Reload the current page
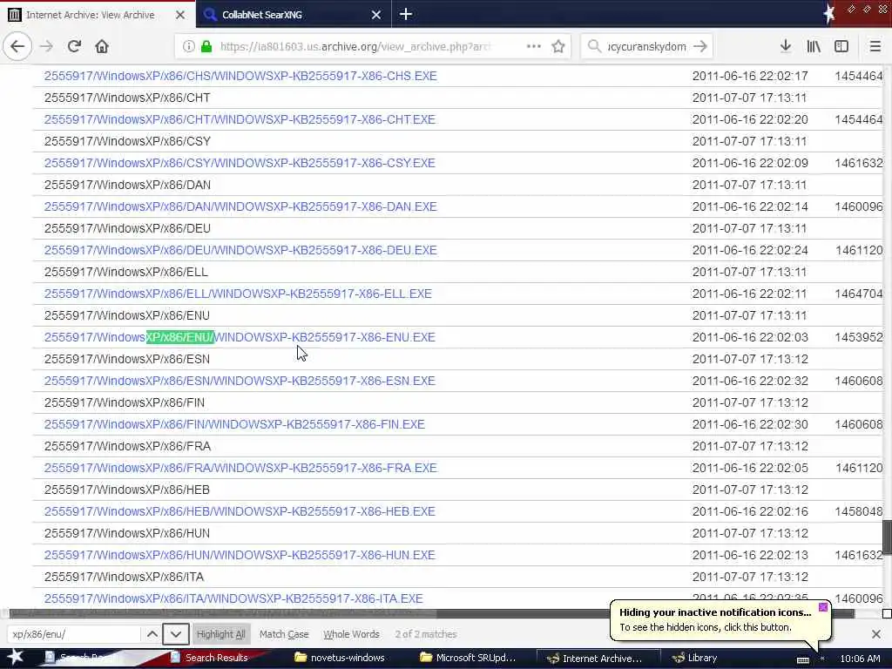The width and height of the screenshot is (892, 669). (74, 46)
